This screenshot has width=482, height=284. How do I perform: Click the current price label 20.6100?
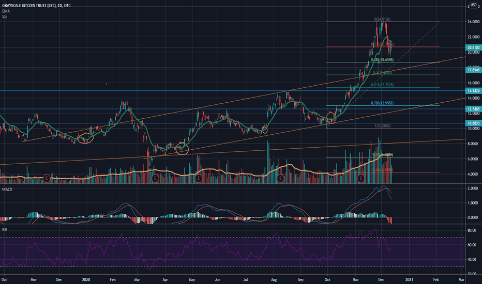coord(473,48)
